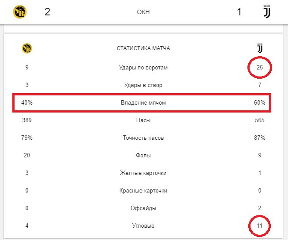Click the Young Boys crest above statistics
Image resolution: width=288 pixels, height=240 pixels.
click(x=26, y=48)
